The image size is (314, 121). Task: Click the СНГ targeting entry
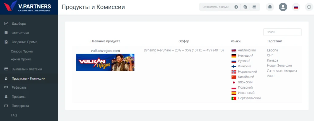click(x=270, y=55)
